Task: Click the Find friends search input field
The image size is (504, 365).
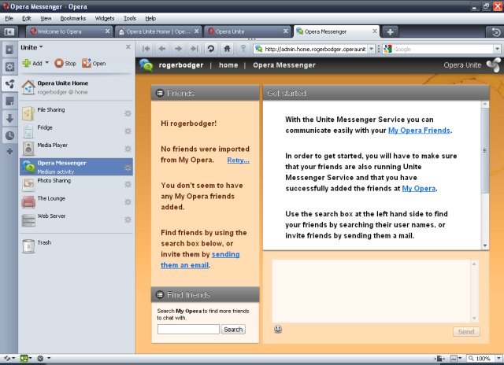Action: (188, 330)
